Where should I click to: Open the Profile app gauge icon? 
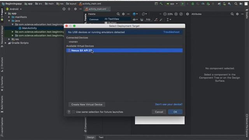203,4
